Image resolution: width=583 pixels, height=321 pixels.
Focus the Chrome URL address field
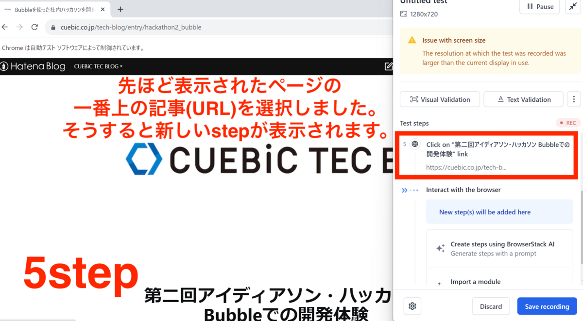pos(219,28)
